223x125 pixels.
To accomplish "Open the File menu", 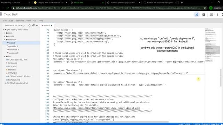I will pos(5,21).
